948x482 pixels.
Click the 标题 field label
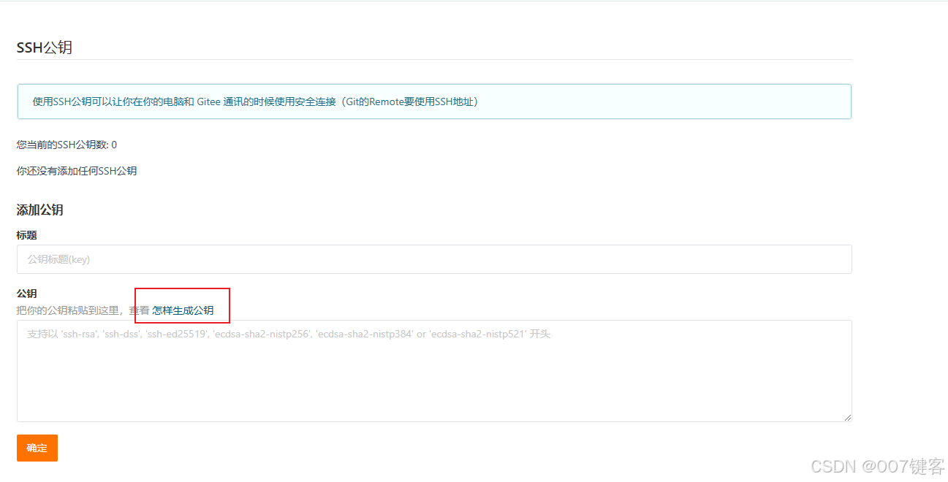point(27,235)
